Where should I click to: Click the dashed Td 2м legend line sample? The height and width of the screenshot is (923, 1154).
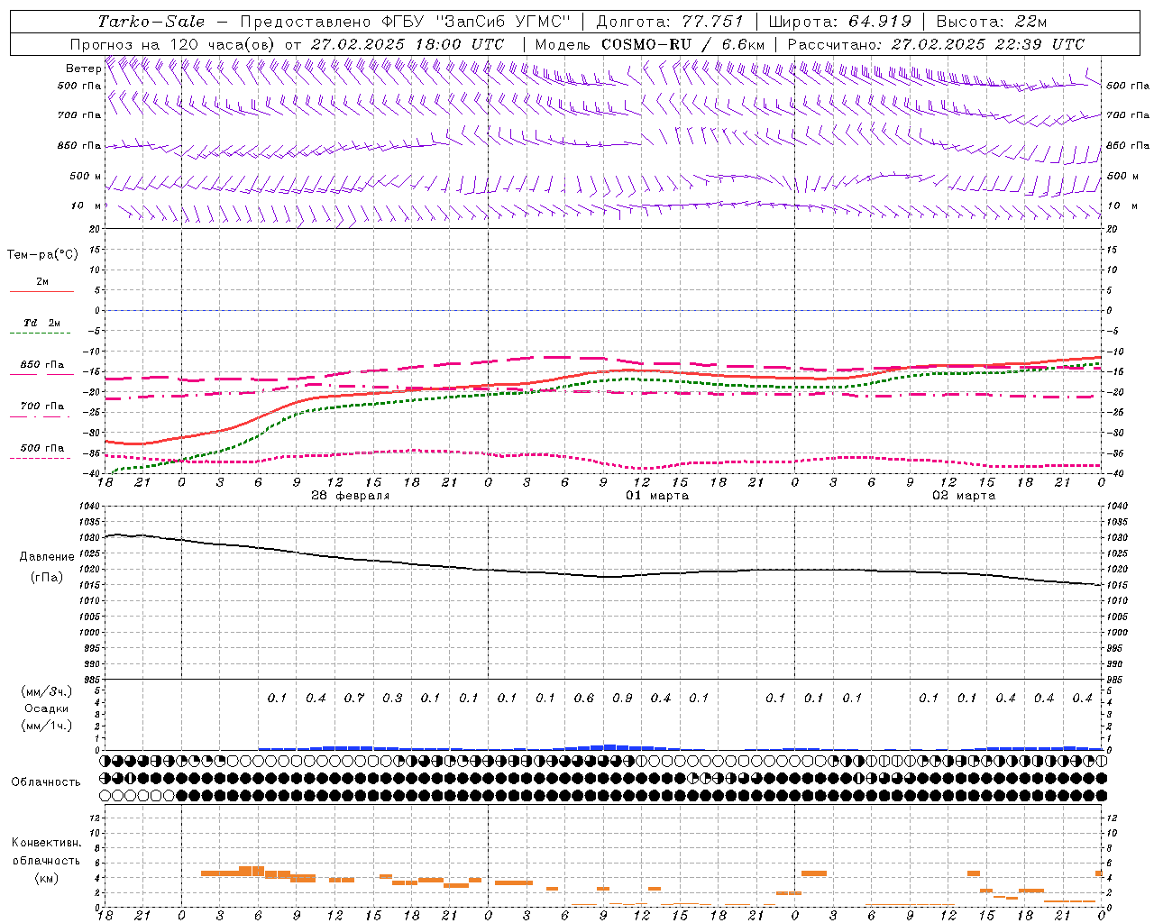(x=40, y=334)
